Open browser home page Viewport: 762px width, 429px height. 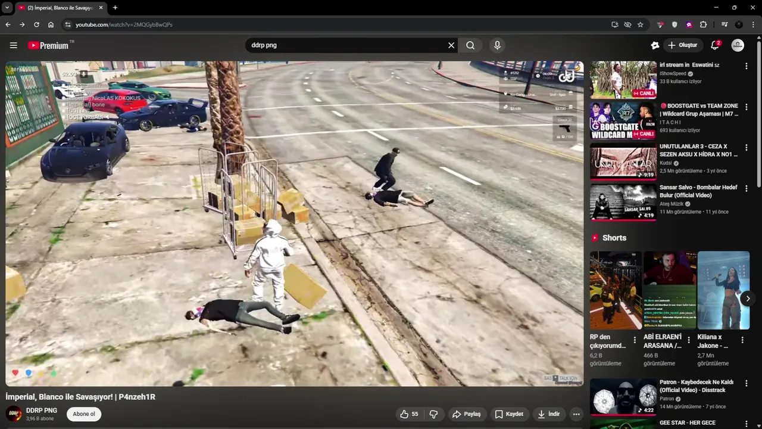click(x=51, y=24)
